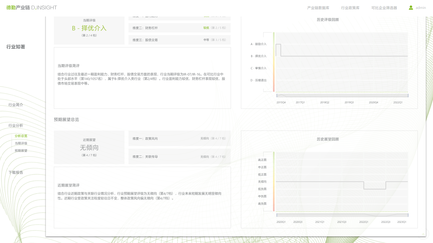Click the C - 审慎介入 axis label
This screenshot has height=243, width=433.
point(259,68)
